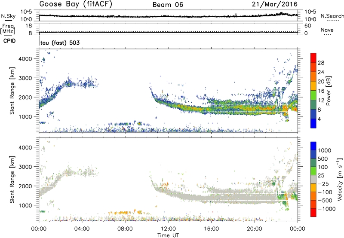Click the grey segment of Velocity colorbar

(x=313, y=179)
